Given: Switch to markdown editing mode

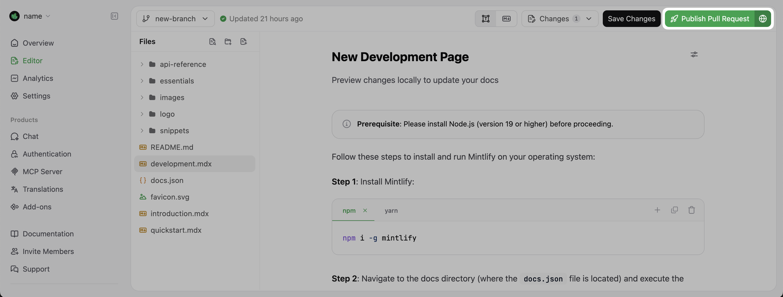Looking at the screenshot, I should click(x=506, y=19).
